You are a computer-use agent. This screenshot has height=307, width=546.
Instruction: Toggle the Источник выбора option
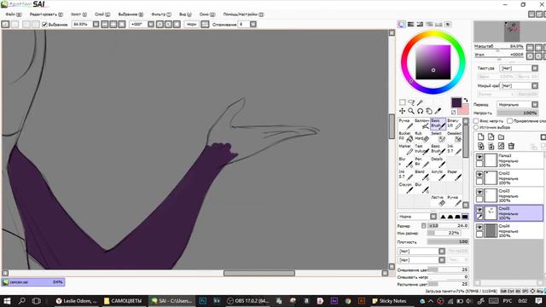[x=476, y=127]
